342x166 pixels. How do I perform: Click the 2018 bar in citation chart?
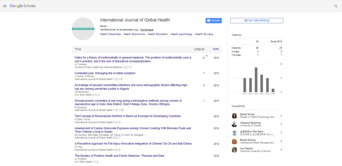[245, 85]
